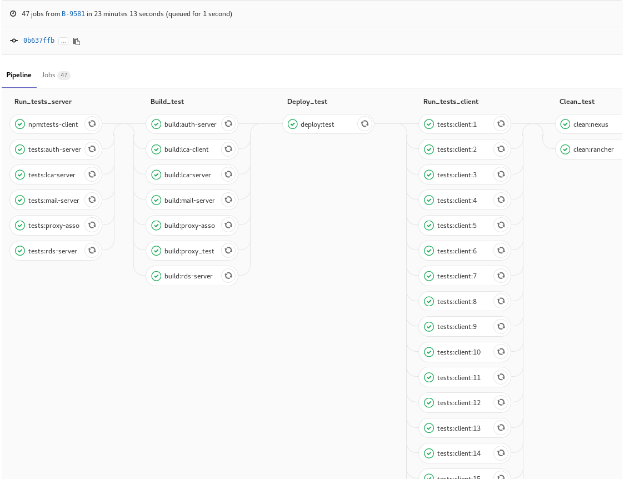Select the Pipeline tab

coord(19,75)
